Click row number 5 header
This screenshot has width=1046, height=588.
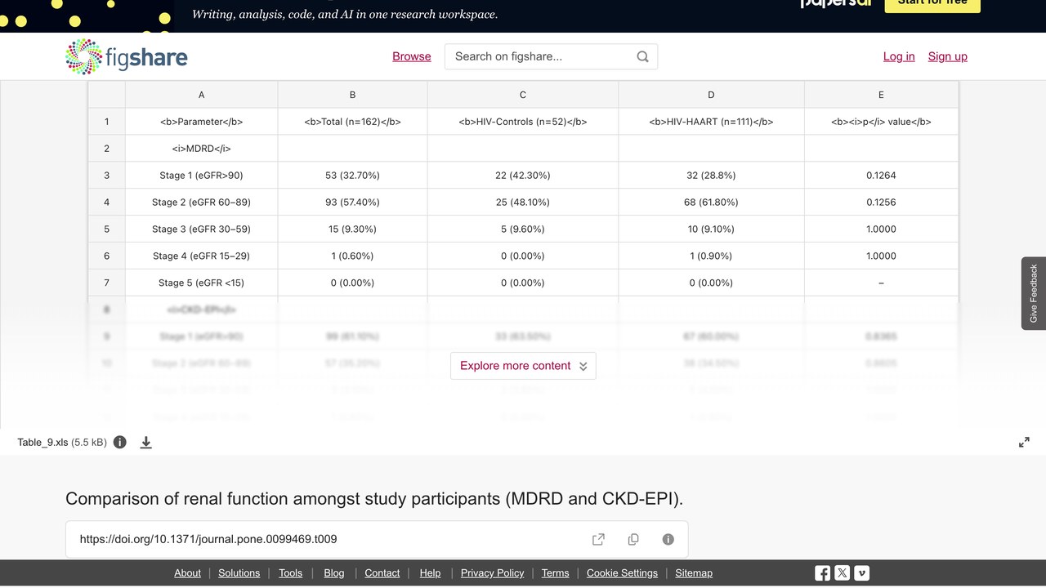coord(106,229)
